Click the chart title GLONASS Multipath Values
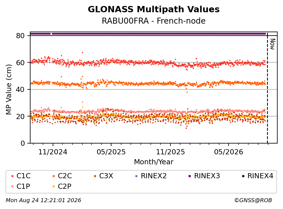This screenshot has width=283, height=209. click(x=154, y=9)
